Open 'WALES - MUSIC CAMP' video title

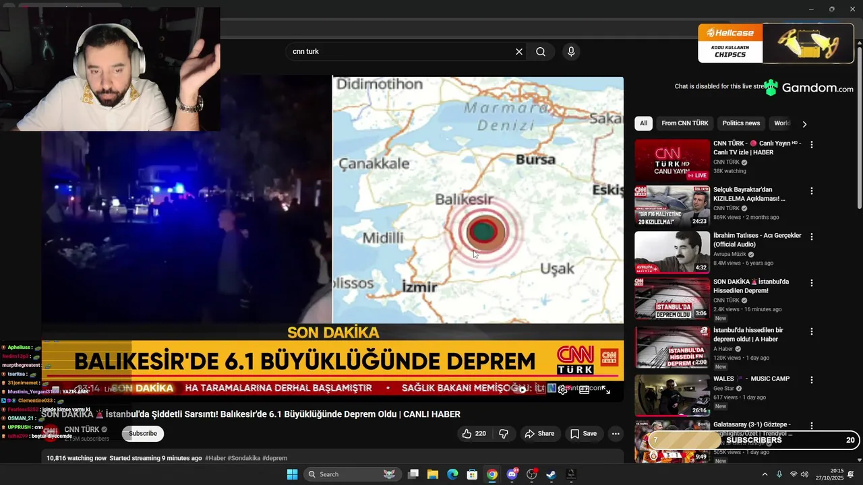751,379
